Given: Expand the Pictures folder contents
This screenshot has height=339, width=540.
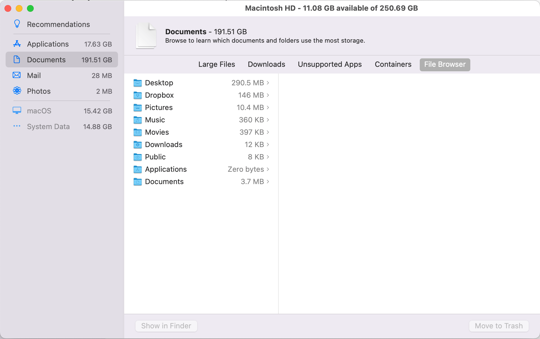Looking at the screenshot, I should (x=268, y=107).
